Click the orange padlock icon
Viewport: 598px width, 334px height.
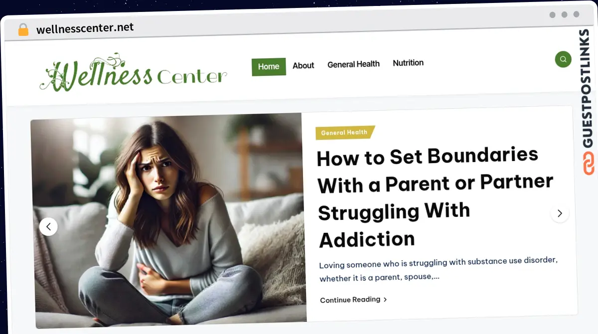point(23,30)
